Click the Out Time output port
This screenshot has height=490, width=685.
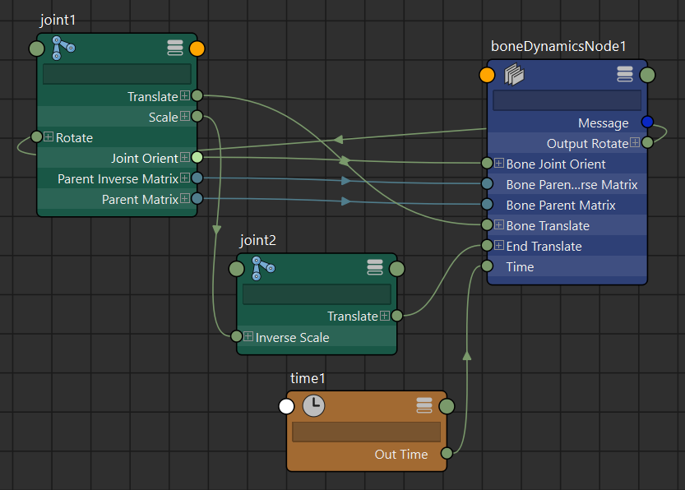coord(447,454)
